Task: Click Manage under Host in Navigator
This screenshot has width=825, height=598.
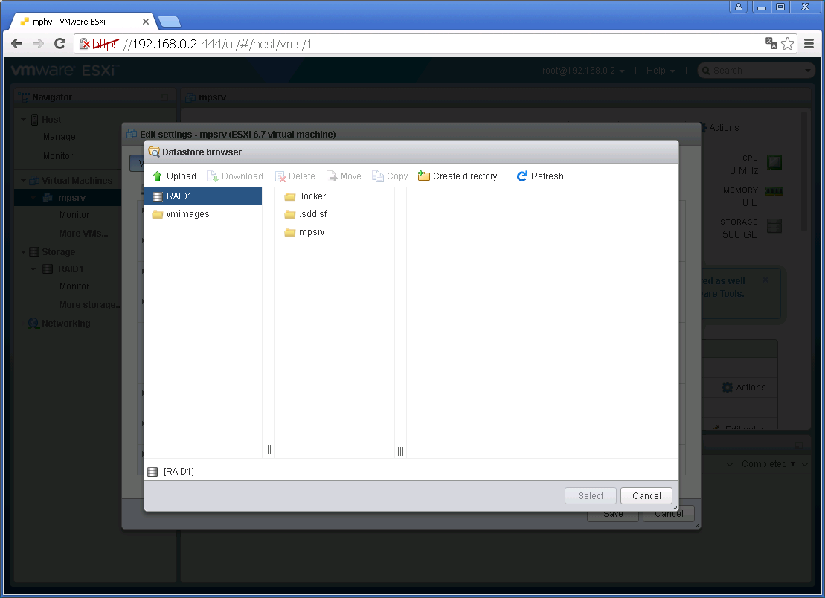Action: (x=60, y=137)
